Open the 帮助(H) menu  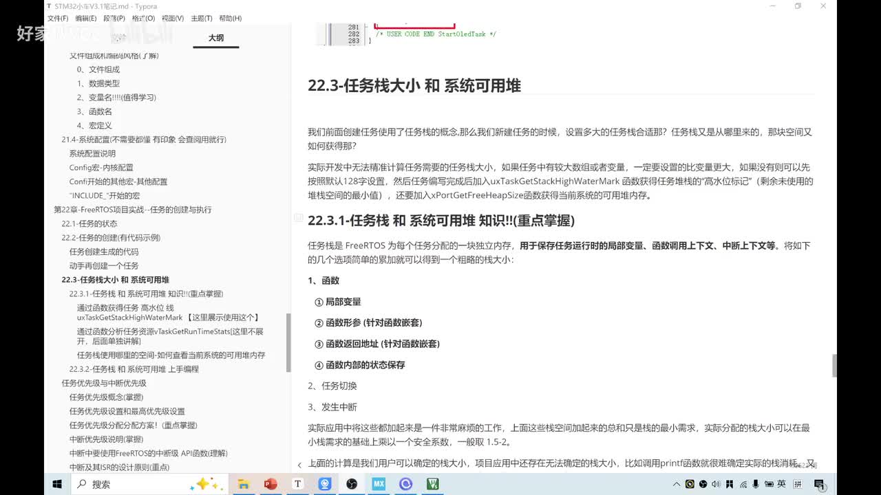(230, 19)
